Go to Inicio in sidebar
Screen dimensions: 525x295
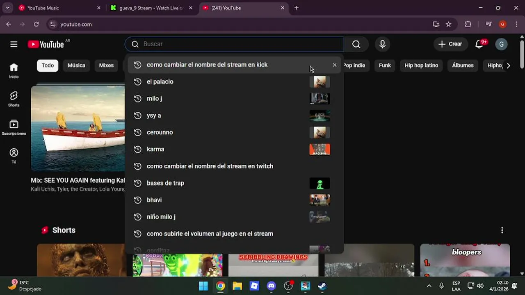click(x=14, y=70)
